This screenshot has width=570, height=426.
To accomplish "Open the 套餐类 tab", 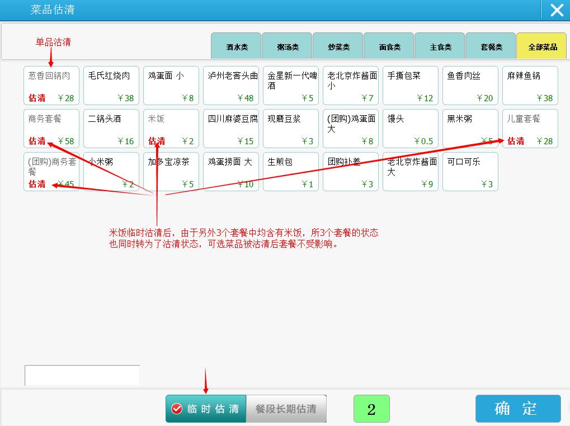I will (491, 46).
